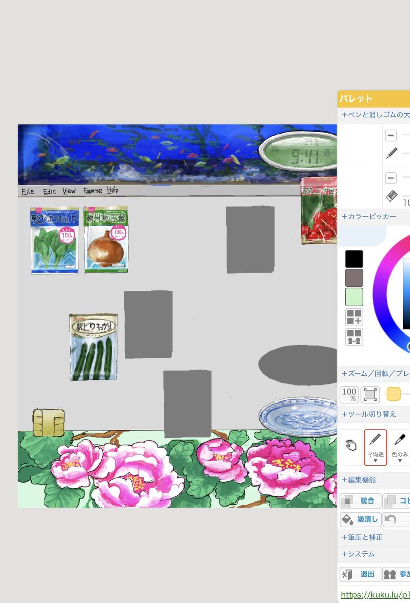Select the eraser icon
Image resolution: width=410 pixels, height=603 pixels.
coord(392,196)
